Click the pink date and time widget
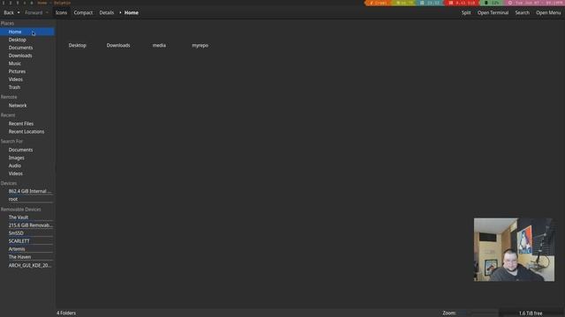This screenshot has height=317, width=565. point(534,3)
